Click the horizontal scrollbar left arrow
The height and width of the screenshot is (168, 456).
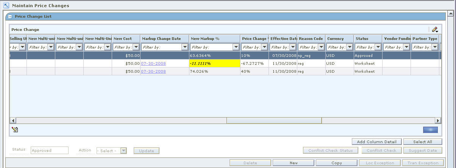(13, 121)
